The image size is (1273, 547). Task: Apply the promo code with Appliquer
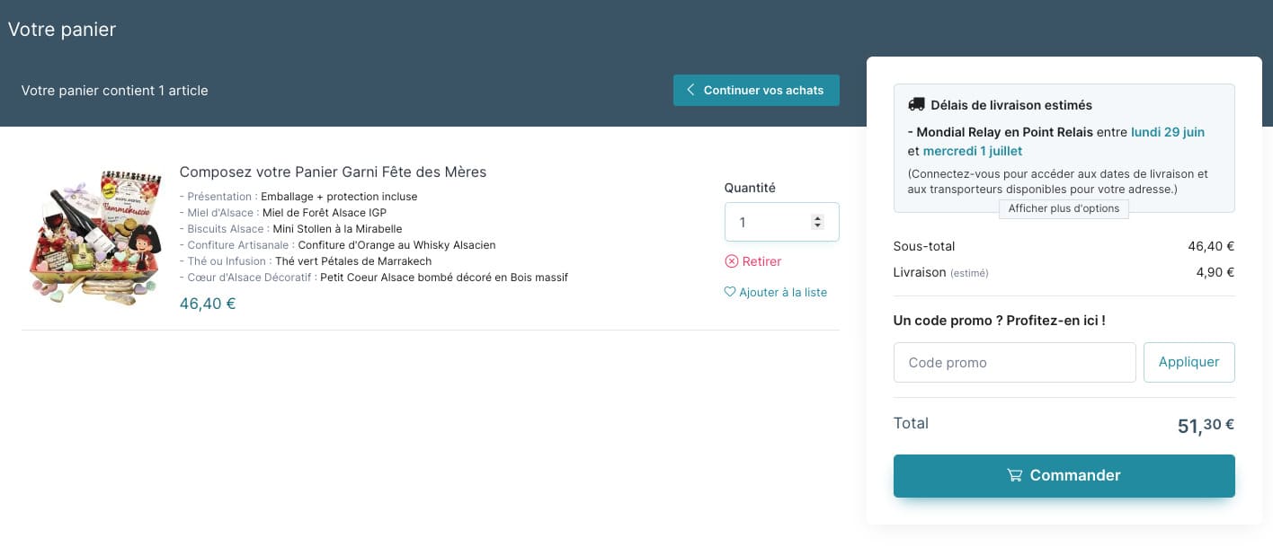[x=1188, y=362]
